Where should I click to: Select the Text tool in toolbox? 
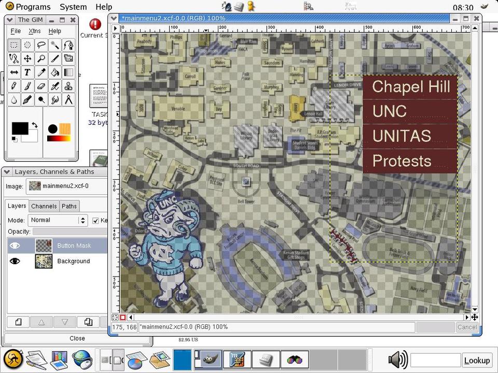[x=27, y=73]
